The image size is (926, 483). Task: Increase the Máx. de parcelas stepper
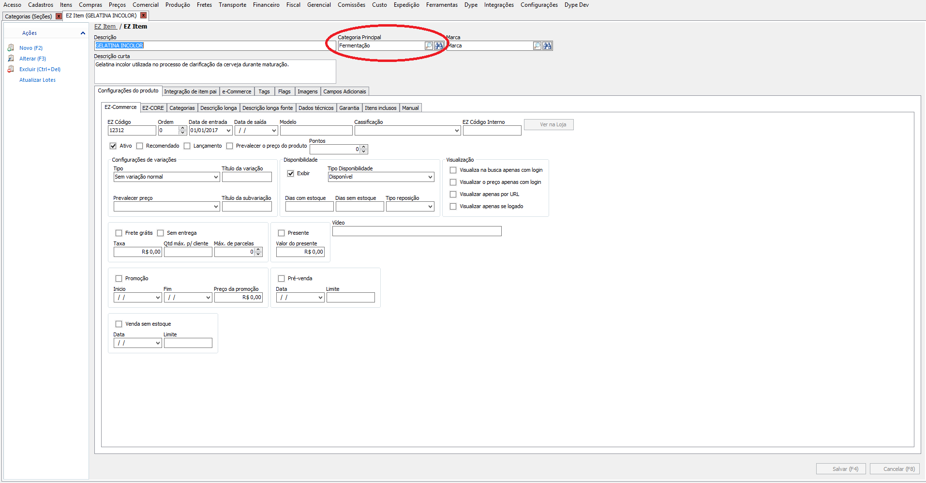pos(258,250)
